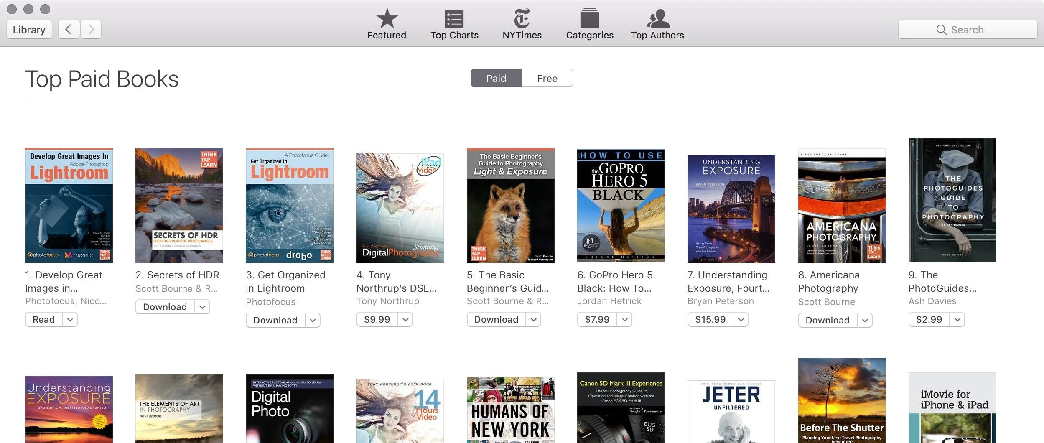Image resolution: width=1044 pixels, height=443 pixels.
Task: Expand options for Basic Beginner's Guide download
Action: (534, 320)
